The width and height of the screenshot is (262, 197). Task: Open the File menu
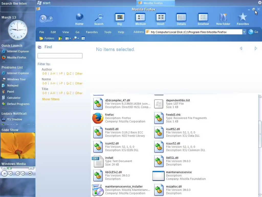tap(42, 32)
